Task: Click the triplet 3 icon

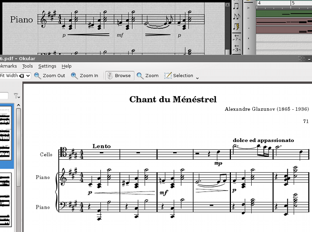Action: pos(237,48)
